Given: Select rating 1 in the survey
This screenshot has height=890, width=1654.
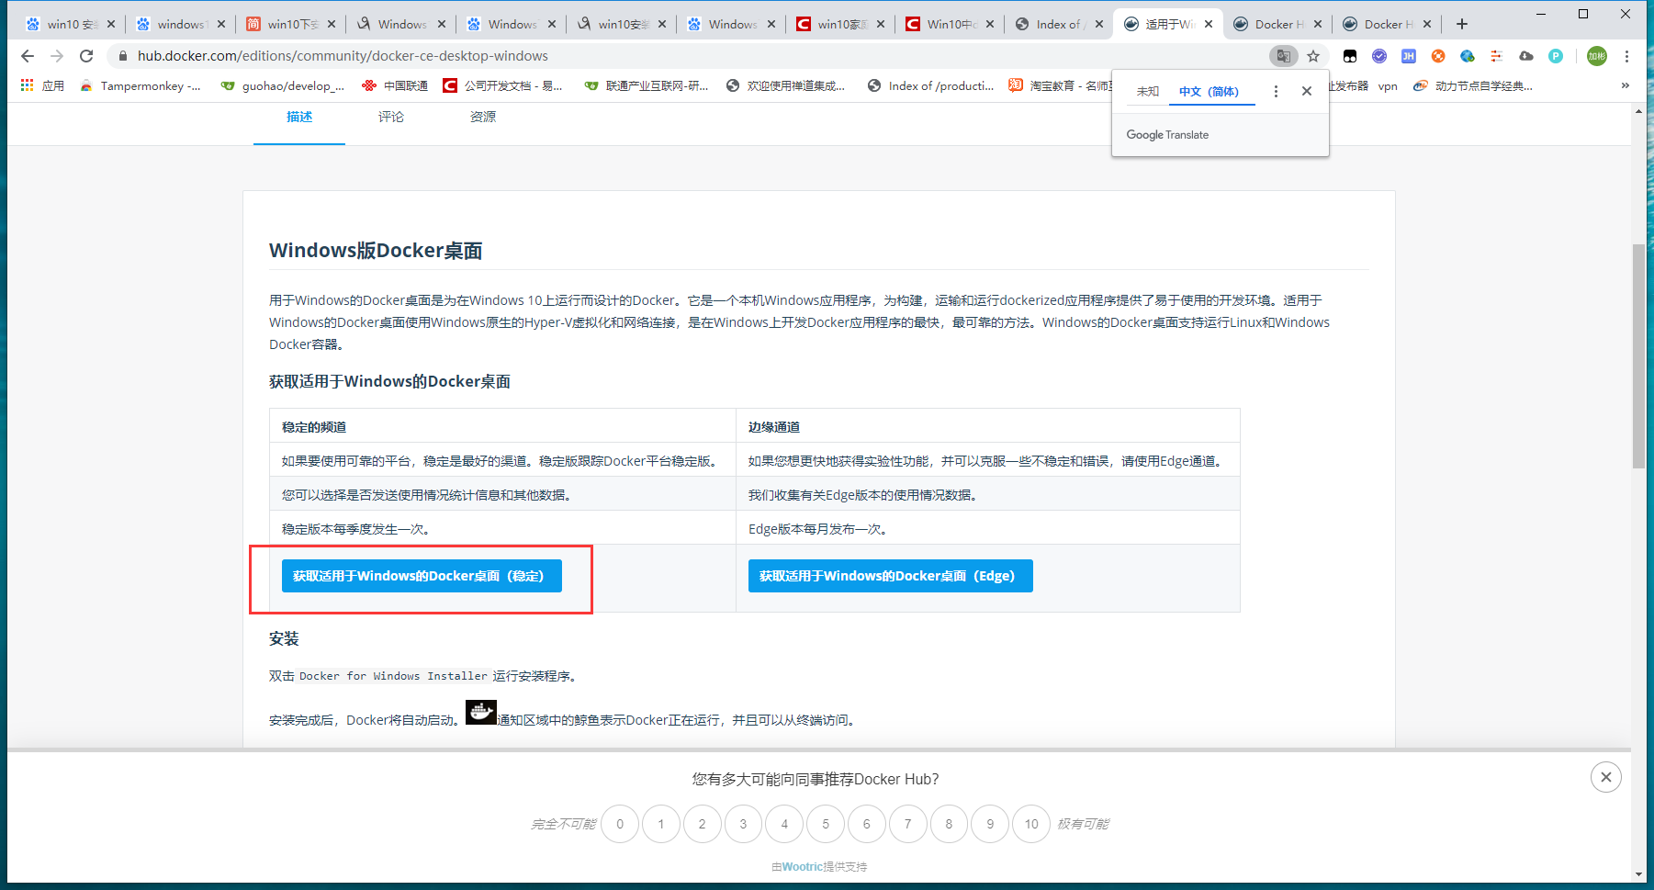Looking at the screenshot, I should (661, 824).
